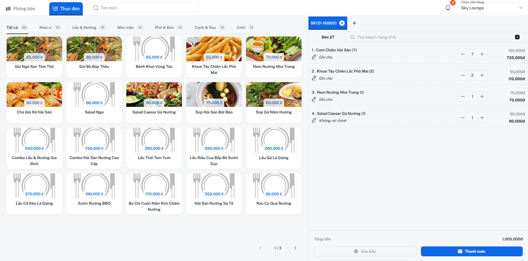This screenshot has width=528, height=261.
Task: Open the Phòng bàn view
Action: click(x=21, y=9)
